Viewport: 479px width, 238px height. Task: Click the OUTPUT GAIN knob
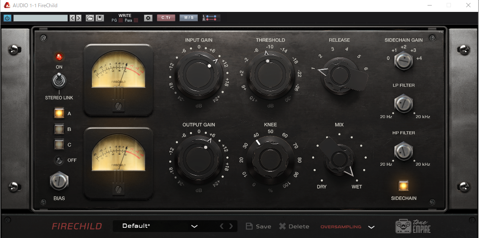tap(199, 159)
